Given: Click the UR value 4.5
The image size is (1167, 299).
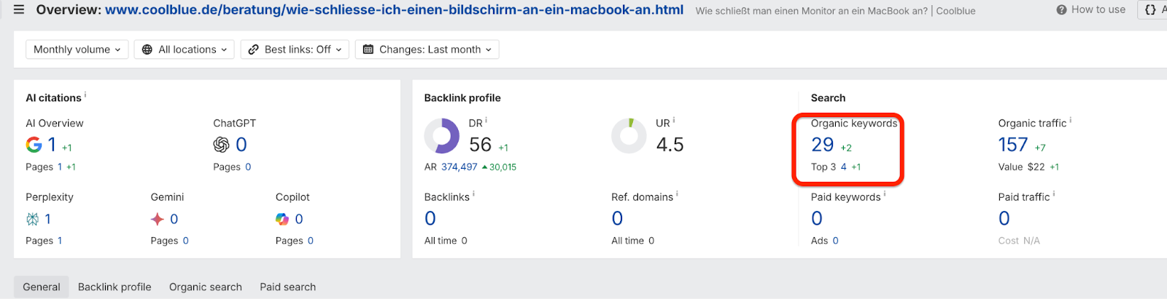Looking at the screenshot, I should 670,145.
